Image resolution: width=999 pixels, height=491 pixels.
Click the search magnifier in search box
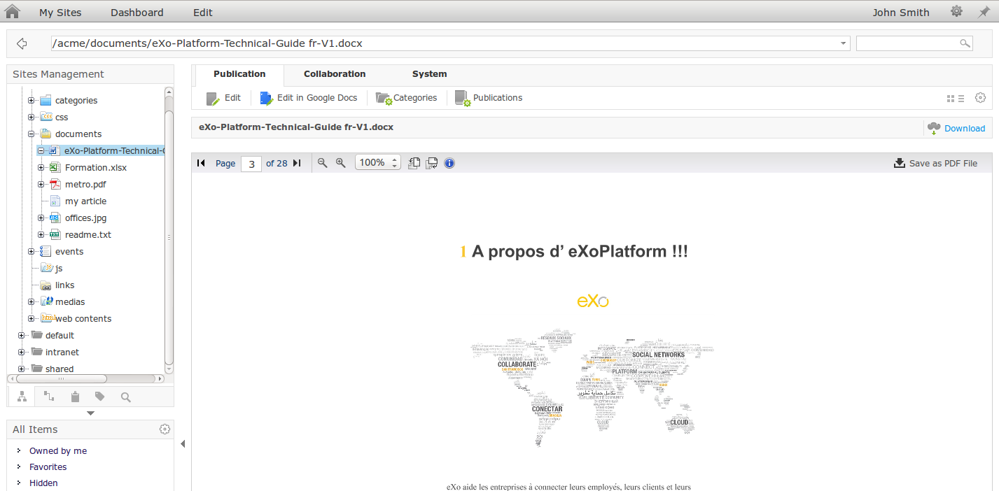(965, 43)
